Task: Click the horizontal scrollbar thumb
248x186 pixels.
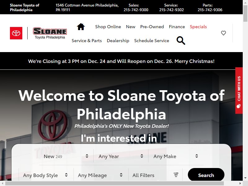Action: pyautogui.click(x=114, y=183)
